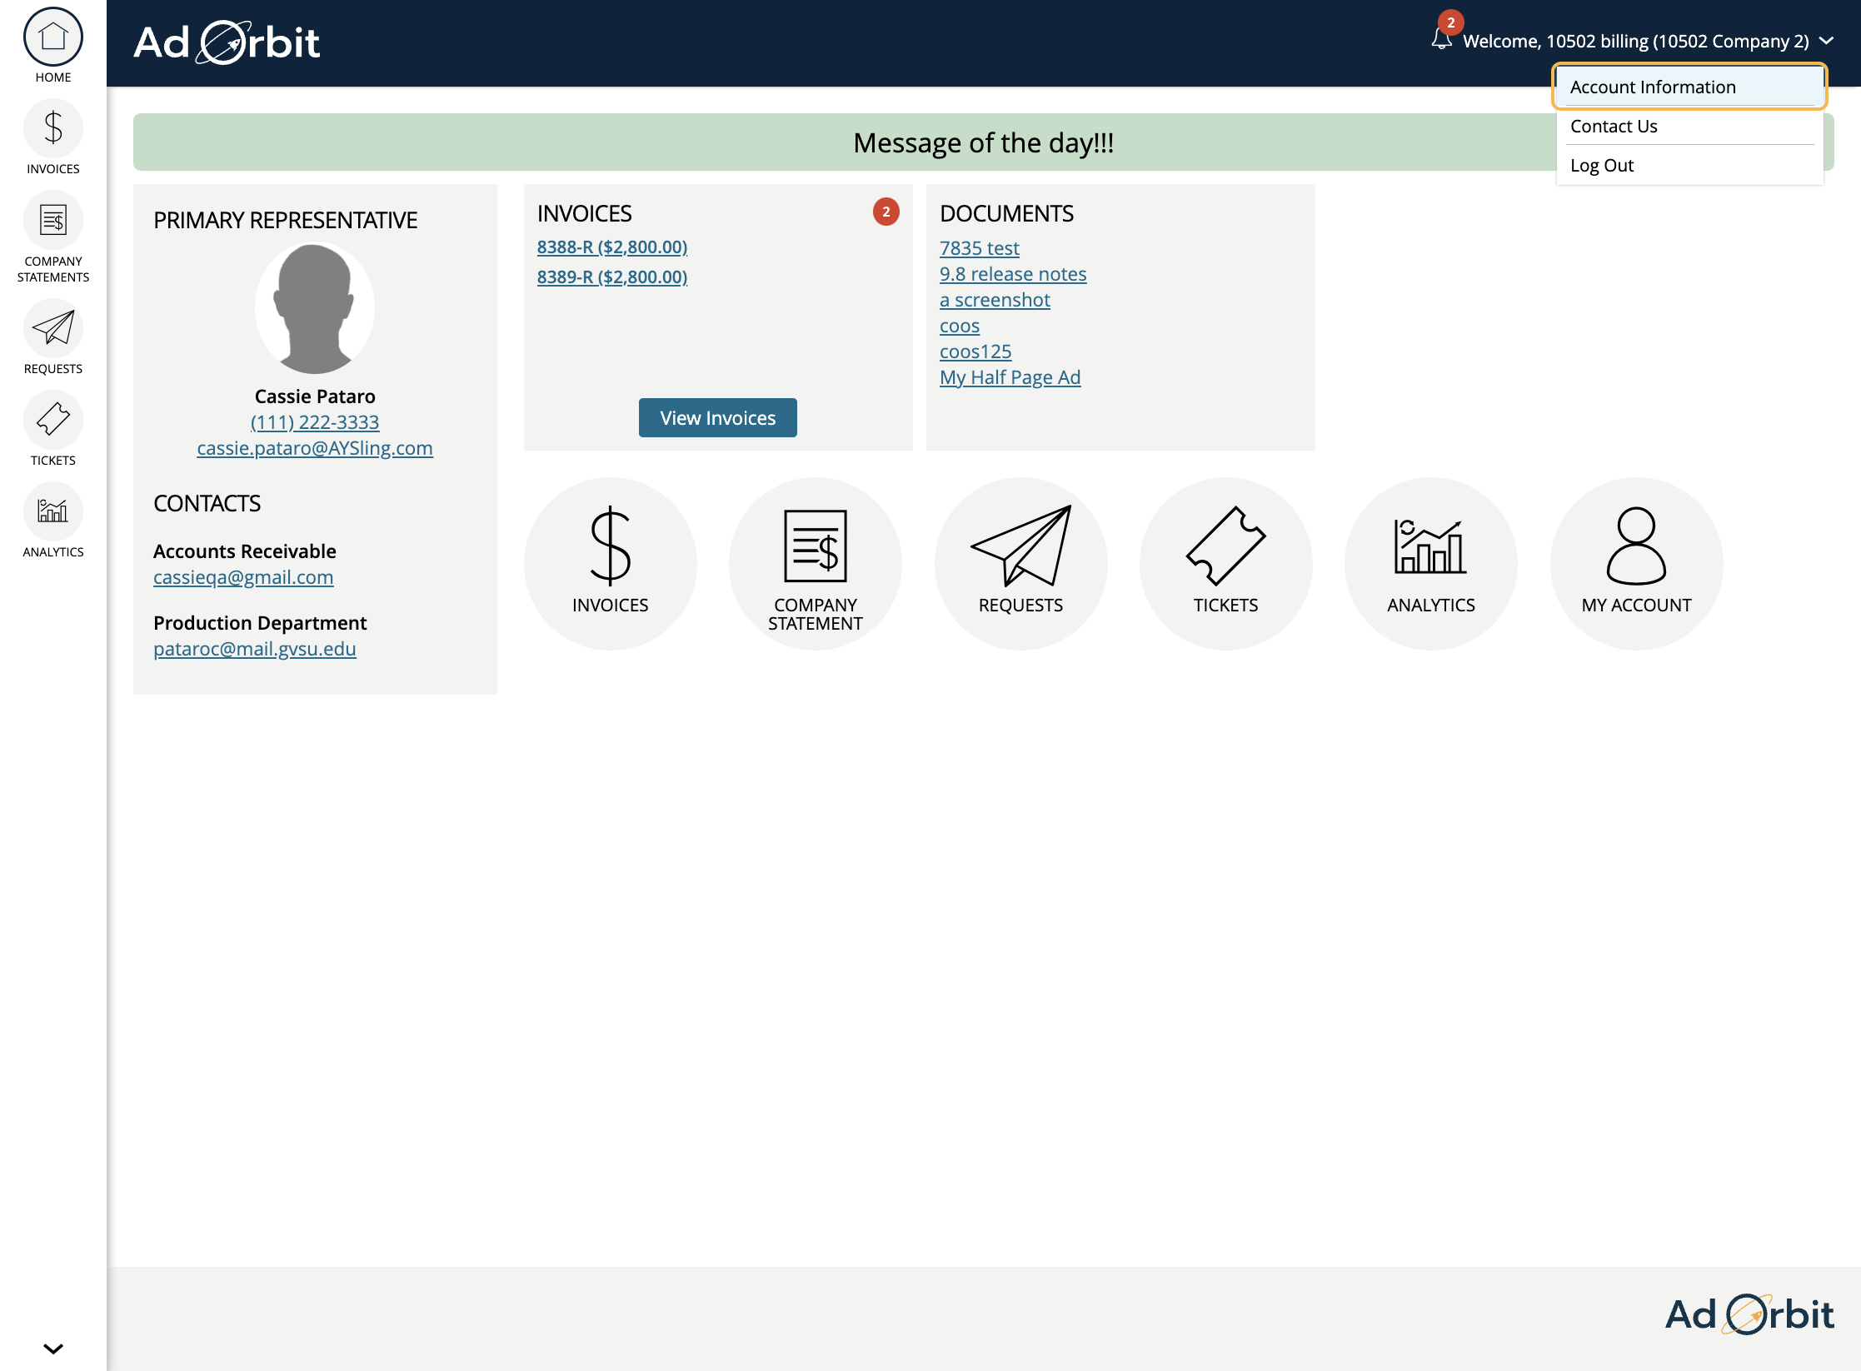
Task: Toggle the sidebar collapse chevron
Action: click(53, 1347)
